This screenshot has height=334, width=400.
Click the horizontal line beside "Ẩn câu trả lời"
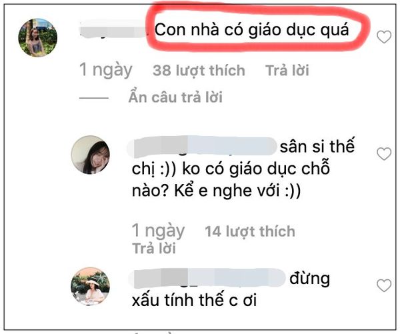(94, 98)
